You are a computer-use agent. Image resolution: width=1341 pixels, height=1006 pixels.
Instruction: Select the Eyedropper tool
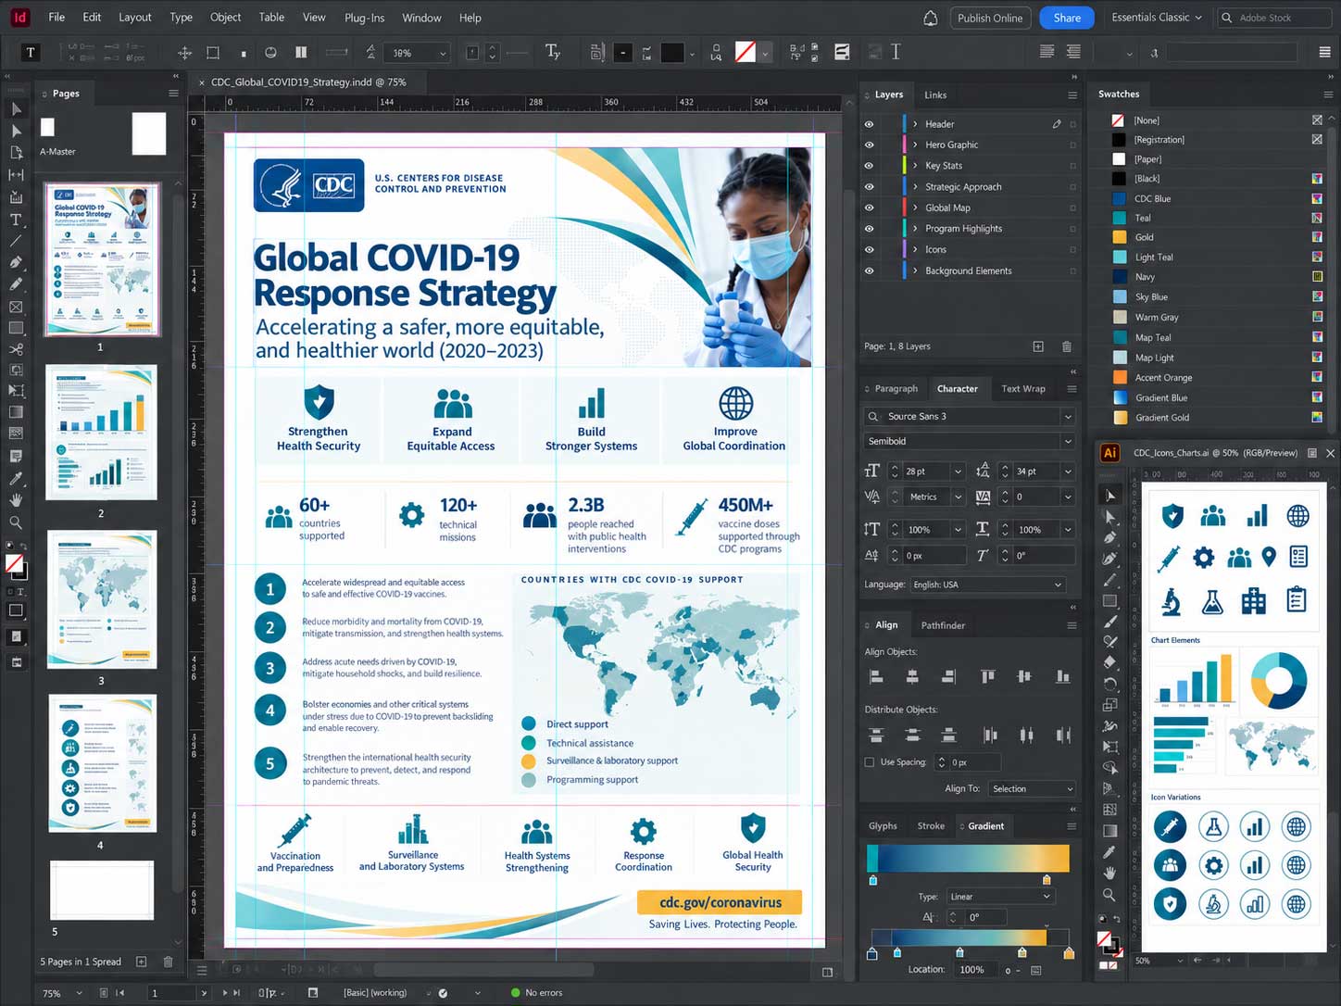[x=16, y=479]
